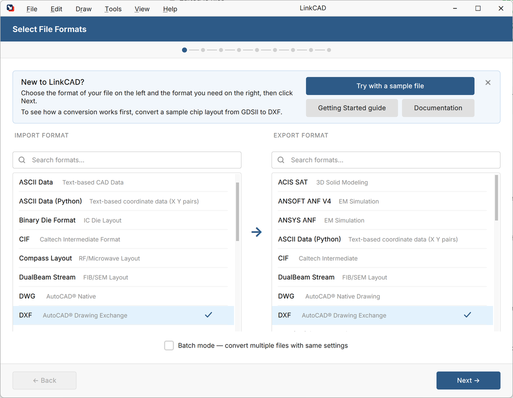Select DWG AutoCAD Native import format
Screen dimensions: 513x398
123,296
